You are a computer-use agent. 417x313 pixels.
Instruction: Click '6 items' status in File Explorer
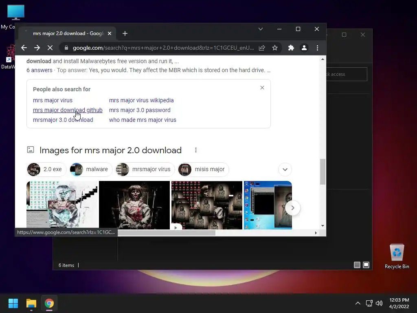click(x=66, y=265)
